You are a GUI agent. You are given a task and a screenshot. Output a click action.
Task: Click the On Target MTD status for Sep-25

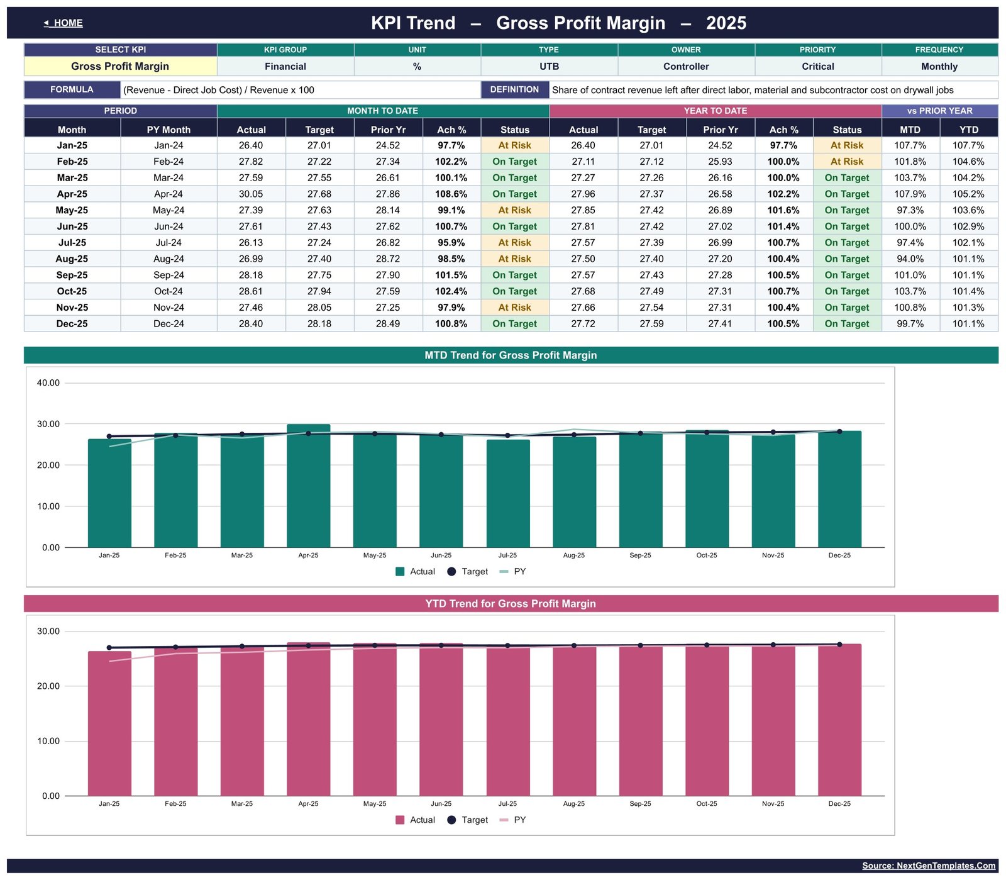(x=515, y=275)
